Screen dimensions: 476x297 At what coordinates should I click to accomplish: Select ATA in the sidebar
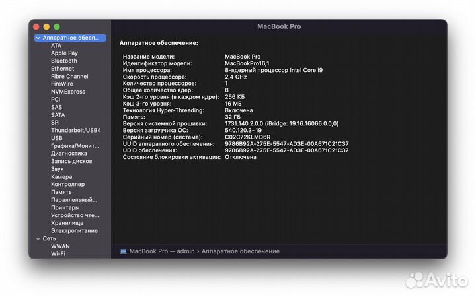click(56, 46)
